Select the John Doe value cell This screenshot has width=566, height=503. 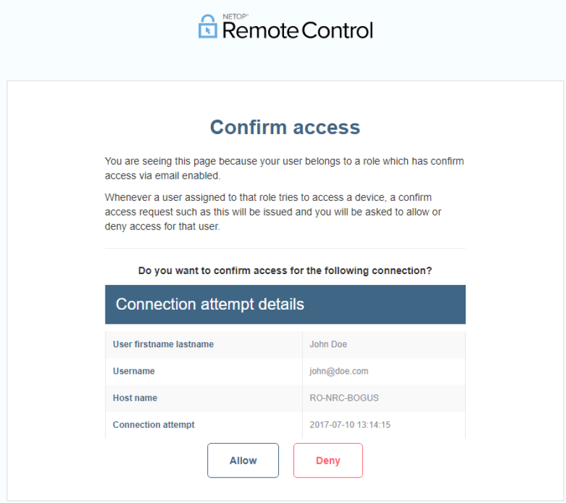(x=384, y=345)
